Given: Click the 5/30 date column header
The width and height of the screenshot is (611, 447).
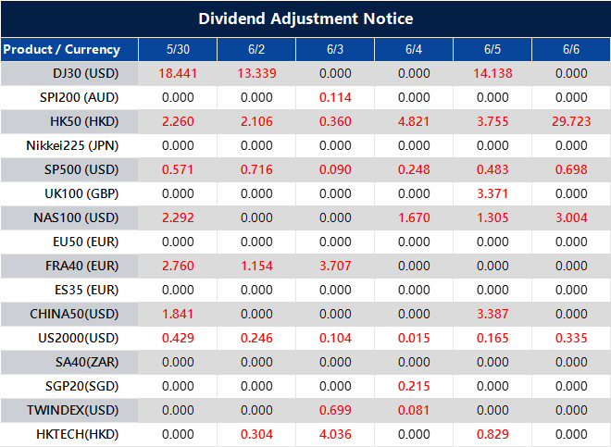Looking at the screenshot, I should (178, 49).
